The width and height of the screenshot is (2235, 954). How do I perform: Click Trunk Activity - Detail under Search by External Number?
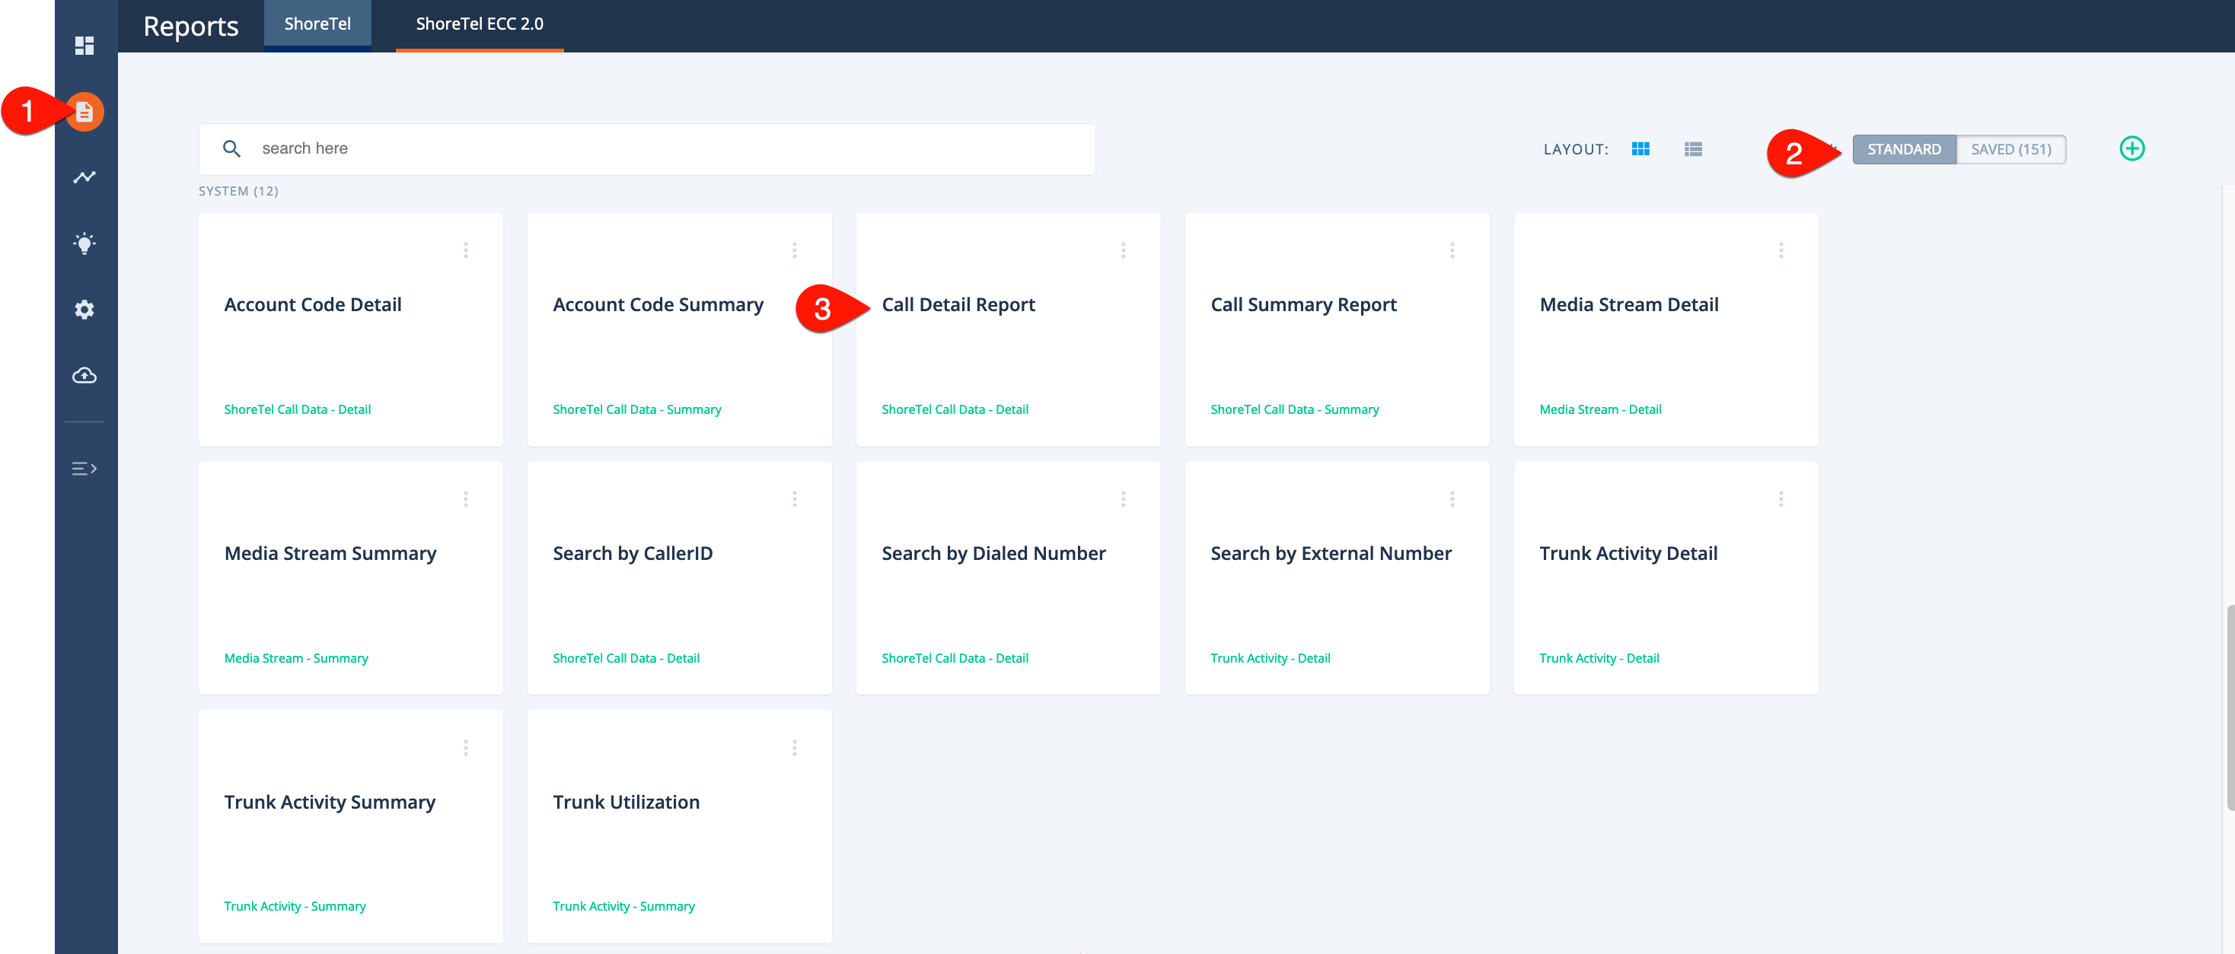[x=1271, y=658]
